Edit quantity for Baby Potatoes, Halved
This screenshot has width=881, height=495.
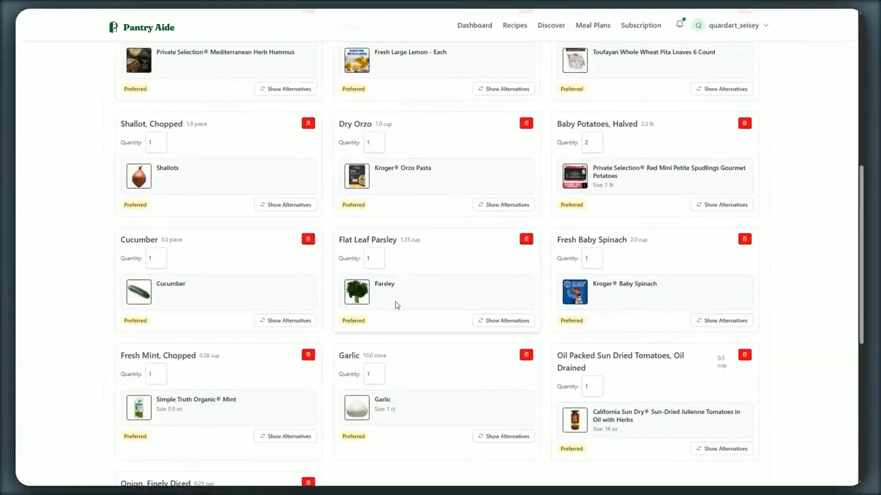click(x=592, y=142)
